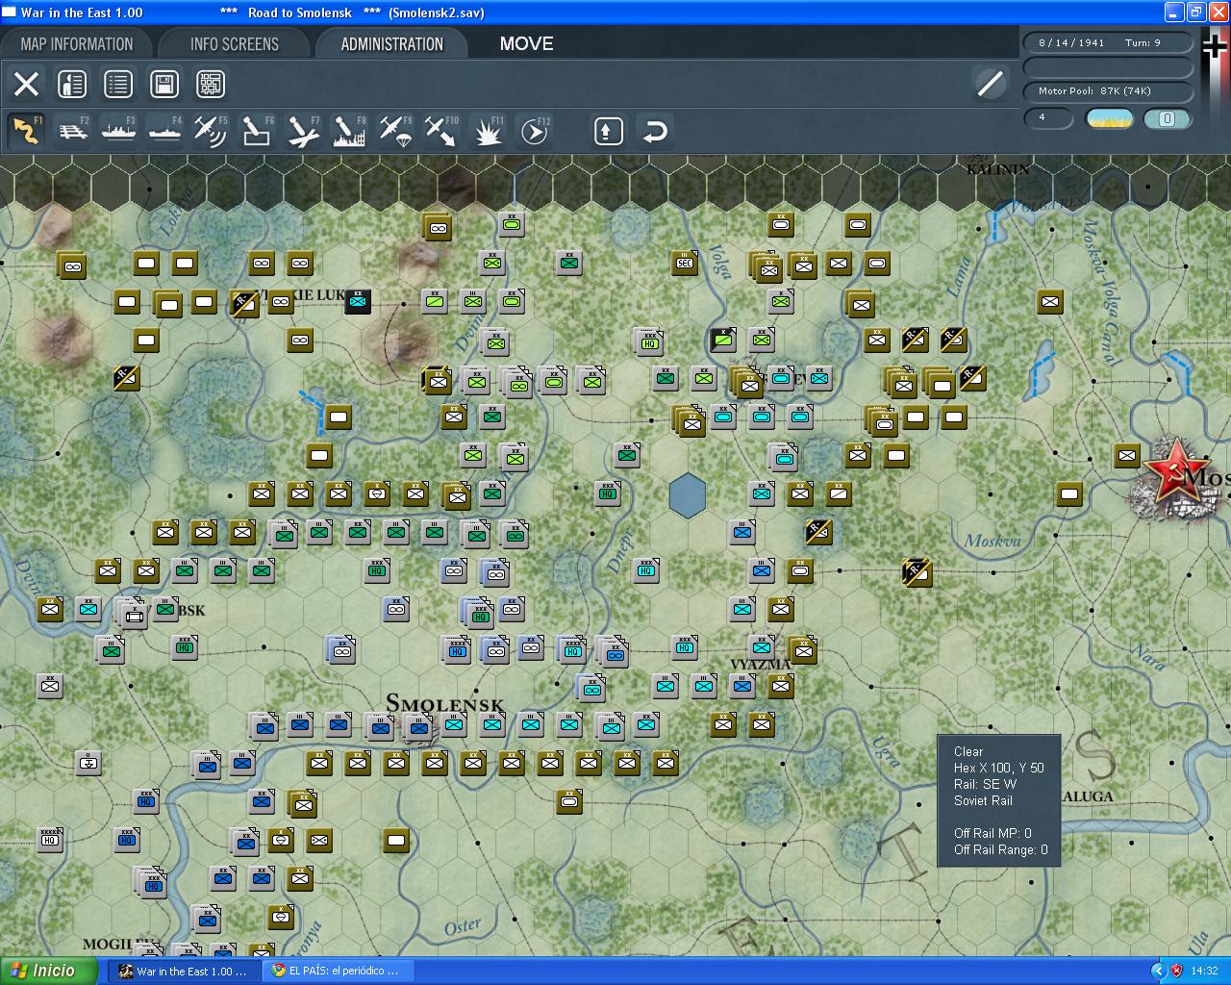Open the MAP INFORMATION tab
The height and width of the screenshot is (985, 1231).
[x=77, y=44]
